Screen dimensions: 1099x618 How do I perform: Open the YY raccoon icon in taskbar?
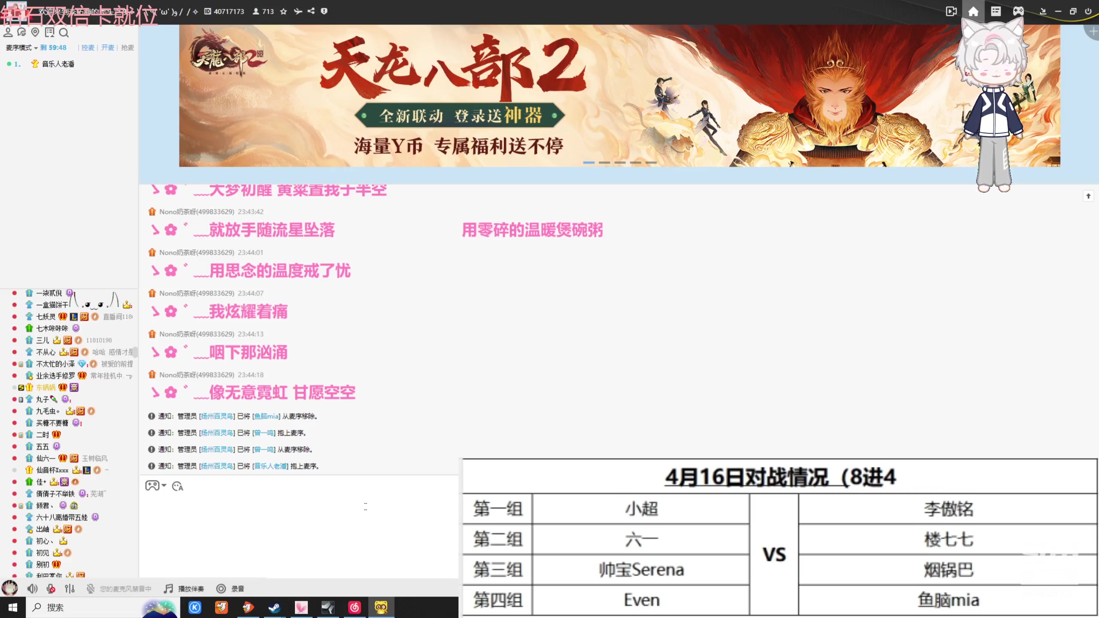click(381, 607)
